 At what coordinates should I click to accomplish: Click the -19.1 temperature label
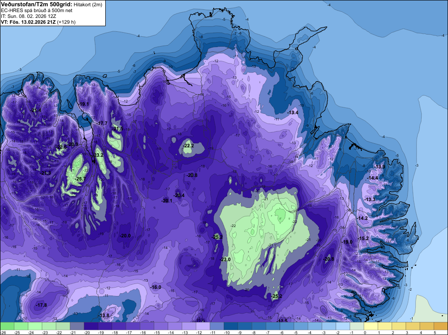84,104
